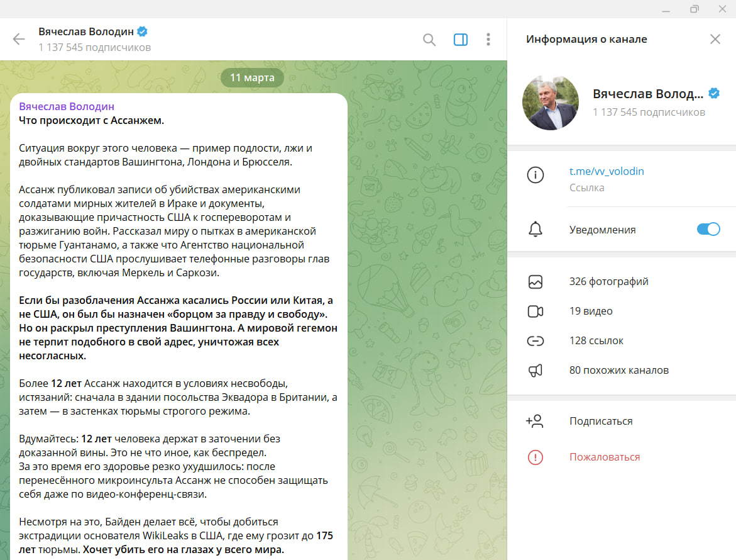Open the t.me/vv_volodin link
Image resolution: width=736 pixels, height=560 pixels.
(607, 171)
